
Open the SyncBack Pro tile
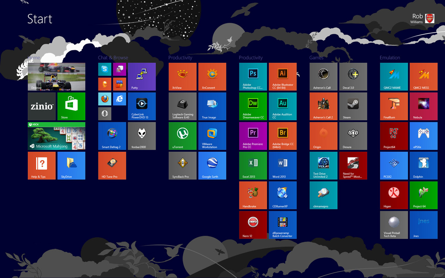coord(183,166)
